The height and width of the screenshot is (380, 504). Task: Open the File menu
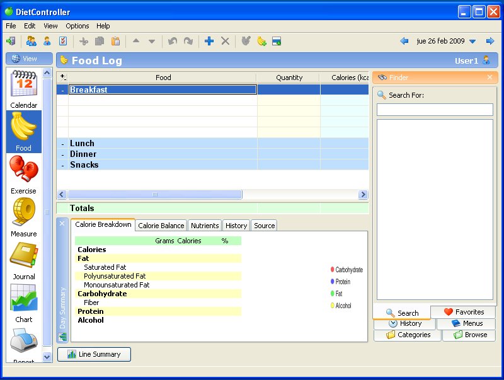click(x=11, y=26)
